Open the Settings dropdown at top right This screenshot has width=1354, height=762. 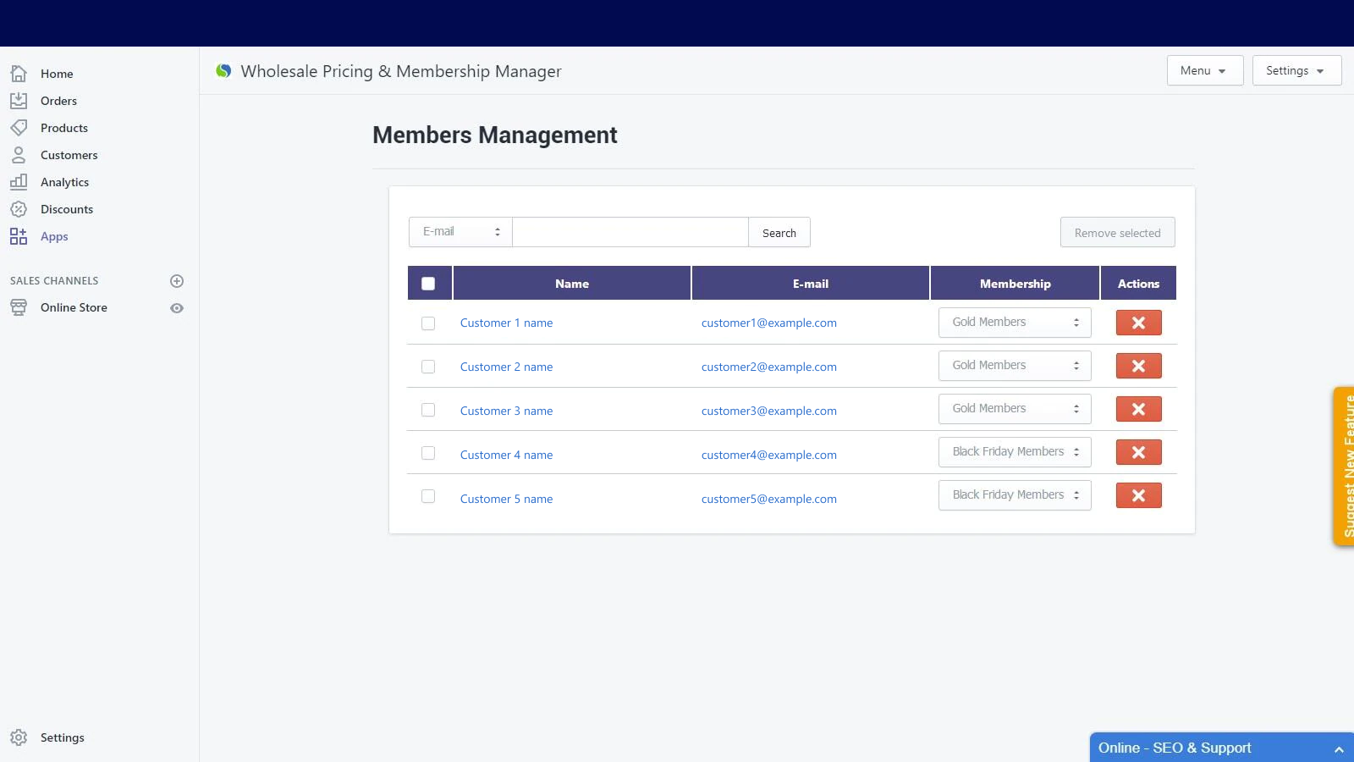(x=1296, y=70)
